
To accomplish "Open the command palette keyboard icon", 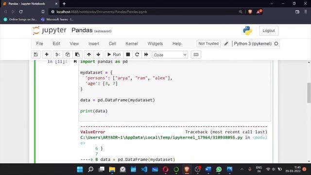I will [x=196, y=54].
